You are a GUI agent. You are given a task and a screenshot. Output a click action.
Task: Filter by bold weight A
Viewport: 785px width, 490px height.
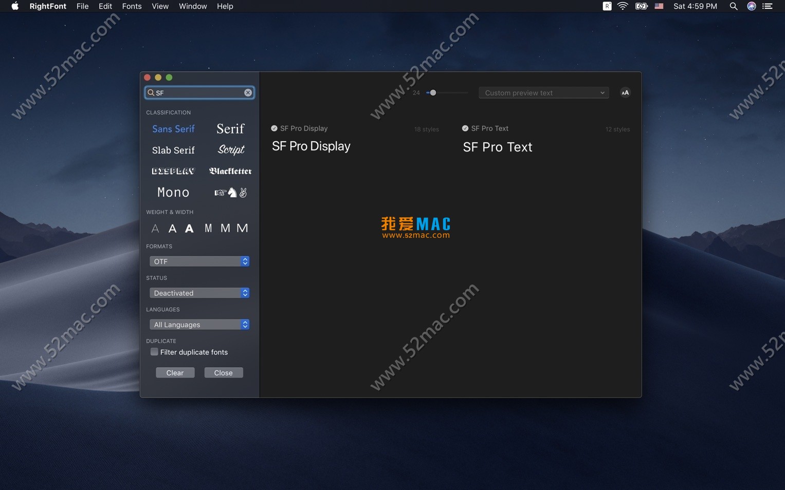189,229
